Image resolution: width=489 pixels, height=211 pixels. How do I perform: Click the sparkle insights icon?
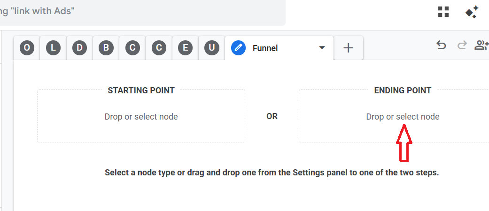472,12
